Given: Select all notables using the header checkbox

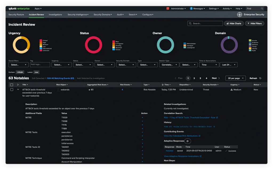Looking at the screenshot, I should [x=11, y=84].
